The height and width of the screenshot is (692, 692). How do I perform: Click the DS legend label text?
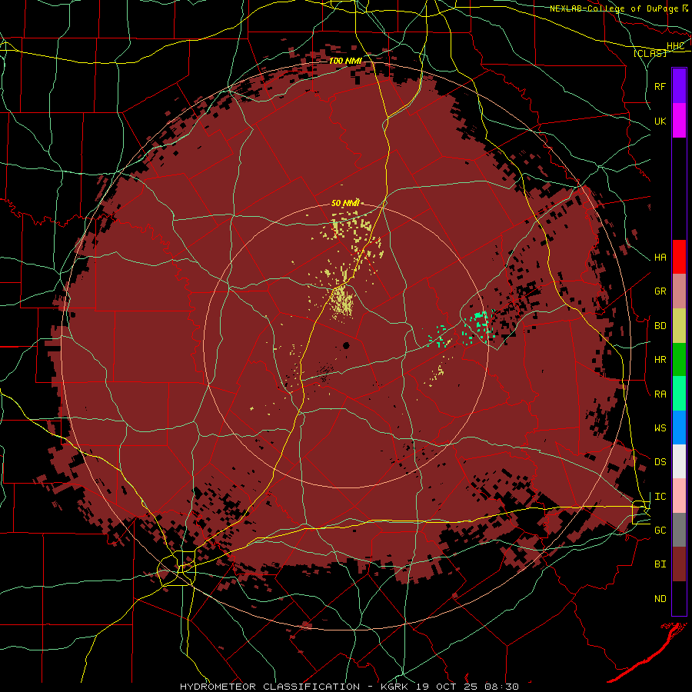[x=660, y=462]
